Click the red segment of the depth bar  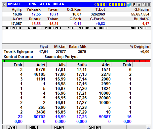tap(138, 61)
